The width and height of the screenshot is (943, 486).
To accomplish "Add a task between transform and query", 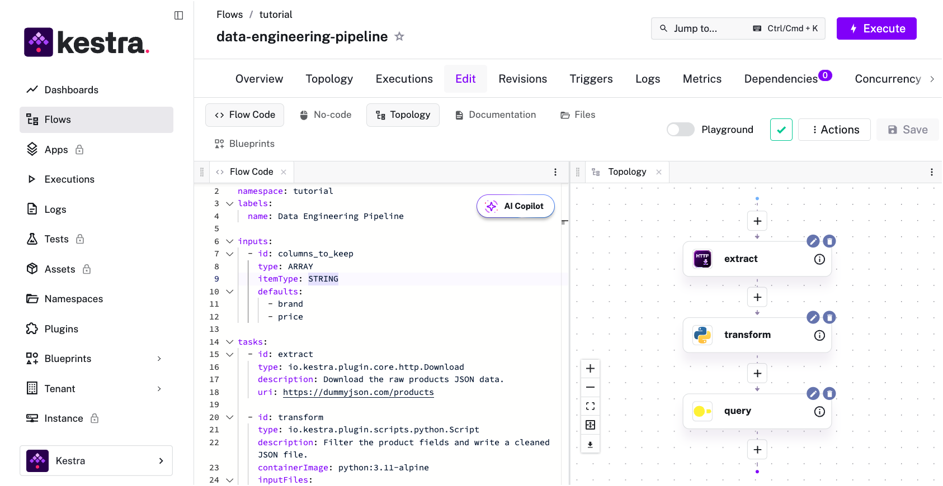I will (x=757, y=373).
